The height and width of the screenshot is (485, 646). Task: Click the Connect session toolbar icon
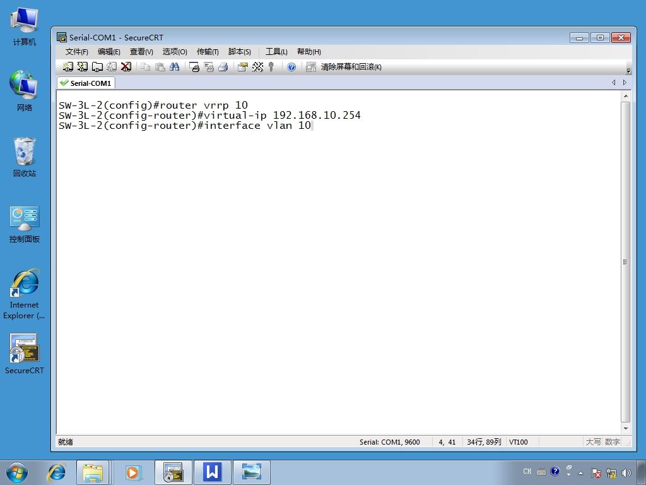(x=68, y=67)
